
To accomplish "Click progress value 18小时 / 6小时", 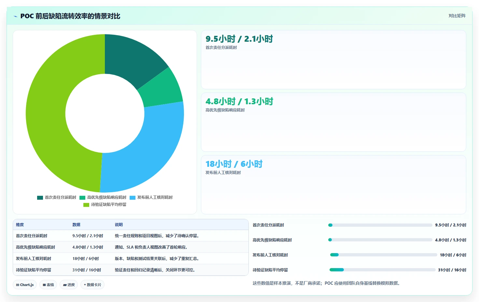I will tap(453, 255).
